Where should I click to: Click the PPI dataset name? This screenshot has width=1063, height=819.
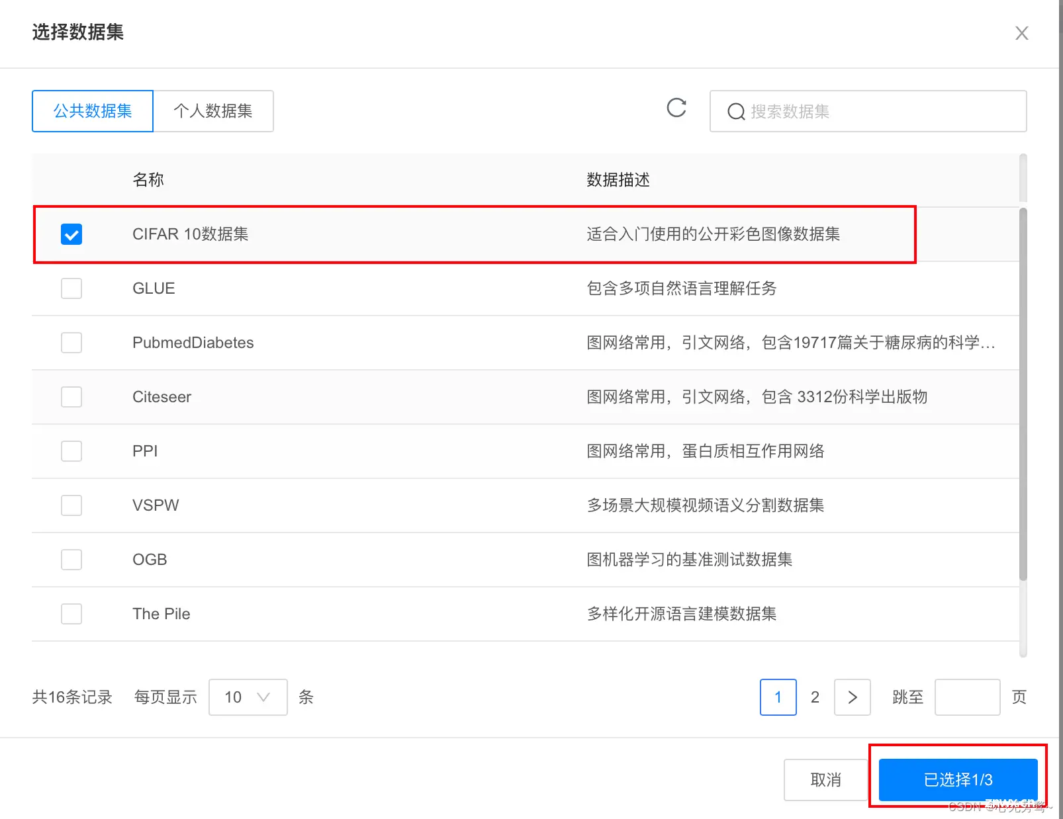click(x=145, y=451)
